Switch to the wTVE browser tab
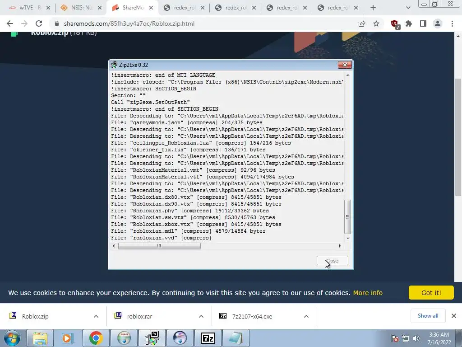The image size is (462, 347). click(x=25, y=8)
